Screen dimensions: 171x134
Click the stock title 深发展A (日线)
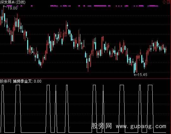pyautogui.click(x=13, y=2)
